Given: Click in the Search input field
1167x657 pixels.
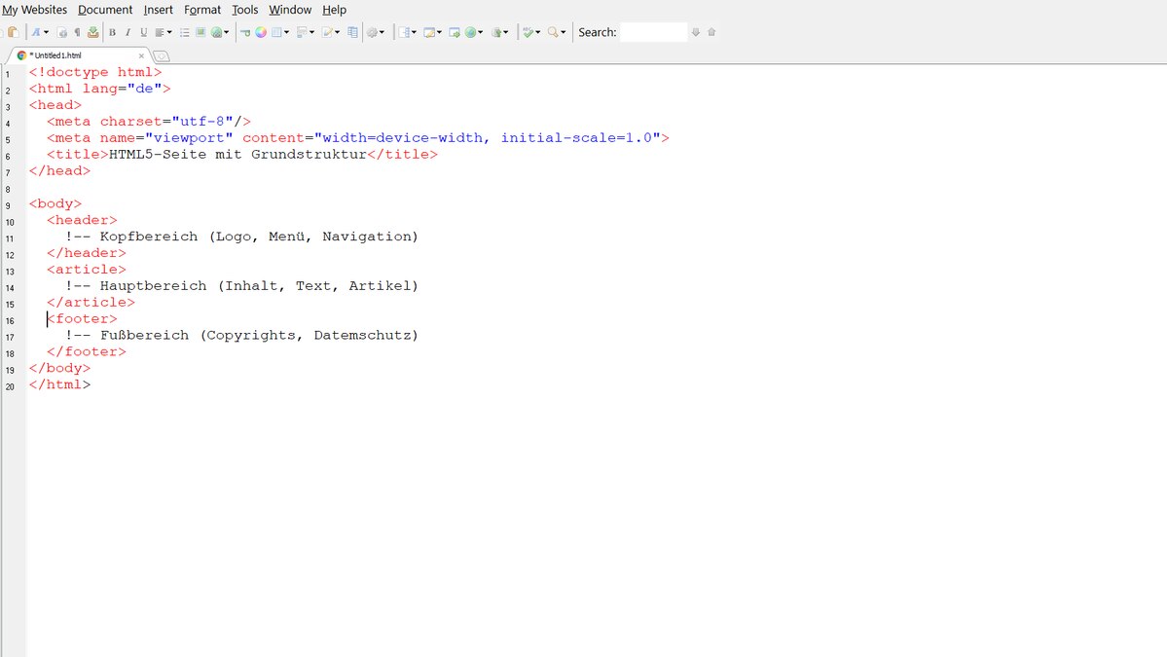Looking at the screenshot, I should tap(653, 32).
